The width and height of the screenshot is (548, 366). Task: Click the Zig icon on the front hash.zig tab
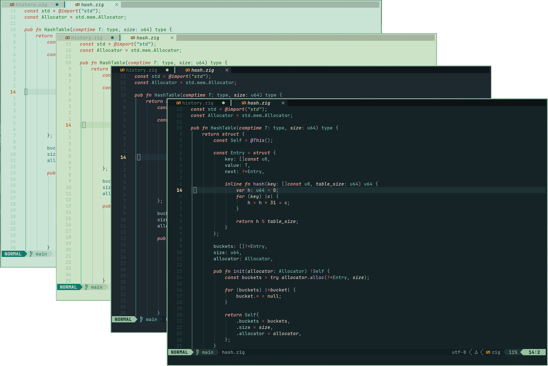coord(244,103)
